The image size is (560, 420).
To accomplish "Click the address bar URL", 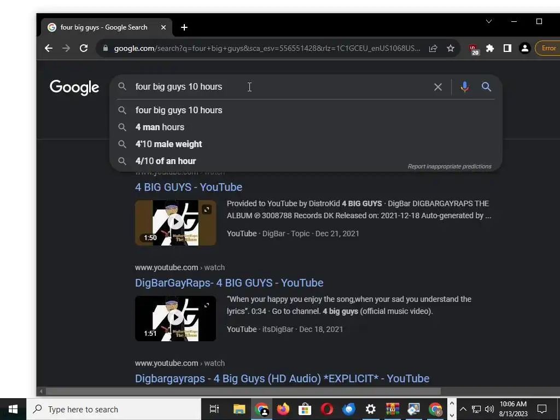I will [267, 48].
